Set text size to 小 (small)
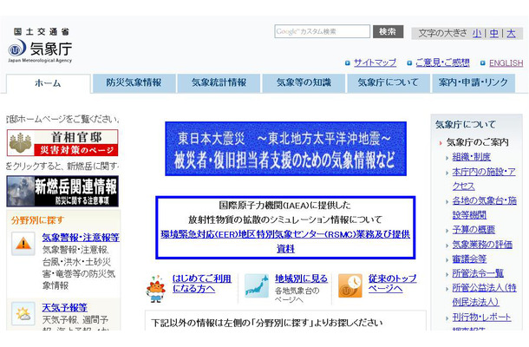This screenshot has height=347, width=529. pyautogui.click(x=477, y=33)
